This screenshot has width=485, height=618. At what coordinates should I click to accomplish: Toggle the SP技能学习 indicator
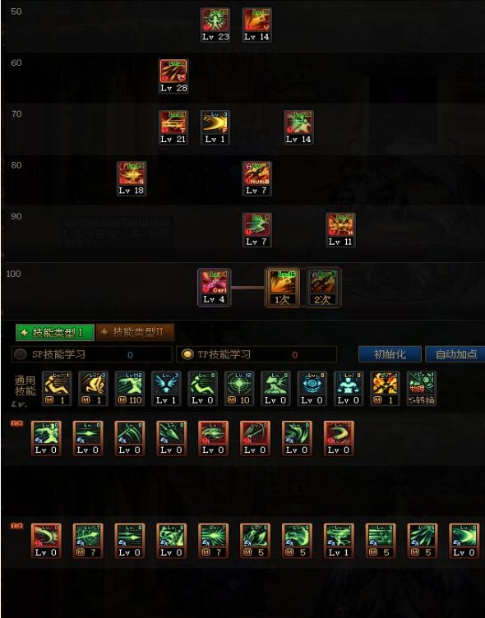click(21, 354)
